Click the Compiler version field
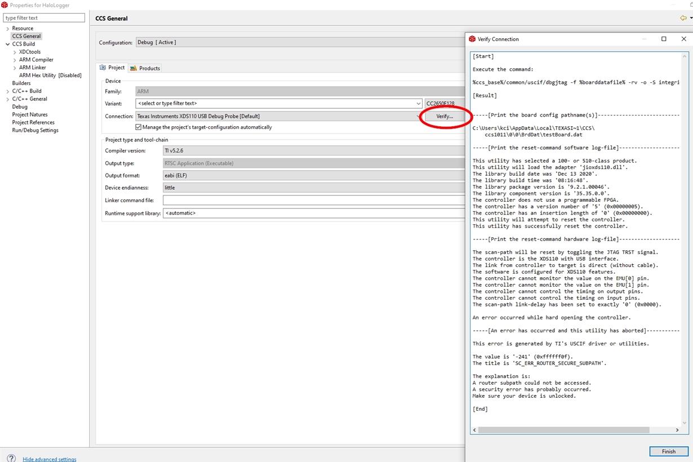This screenshot has height=462, width=693. click(x=314, y=151)
